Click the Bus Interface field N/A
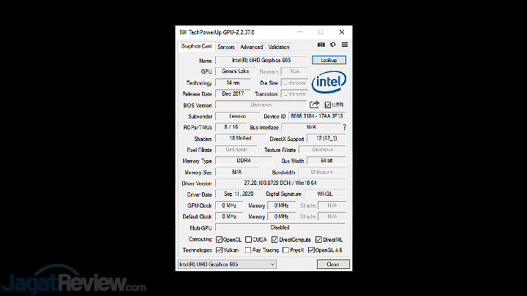This screenshot has width=527, height=296. [x=311, y=127]
